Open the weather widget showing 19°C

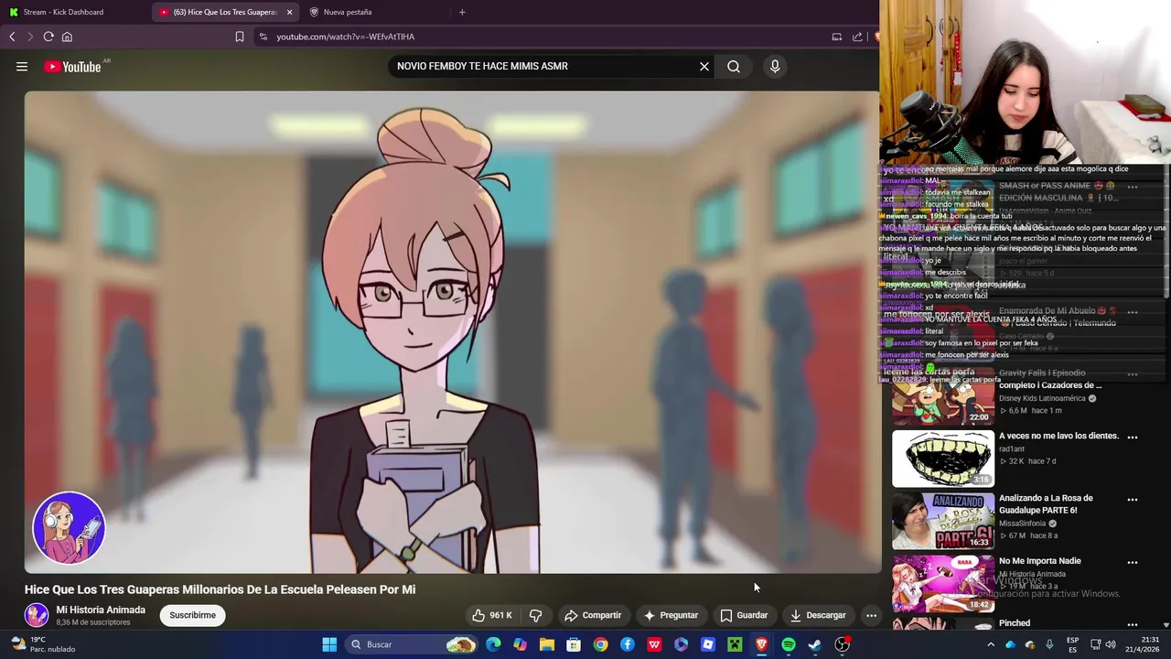tap(42, 644)
